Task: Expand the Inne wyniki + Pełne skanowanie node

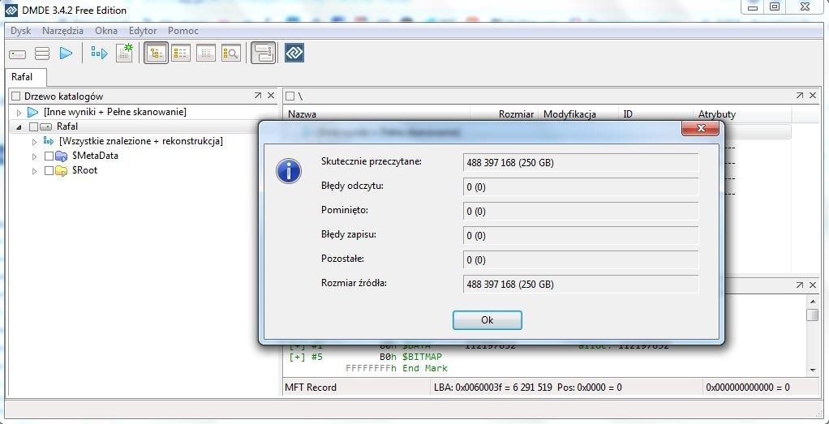Action: click(19, 113)
